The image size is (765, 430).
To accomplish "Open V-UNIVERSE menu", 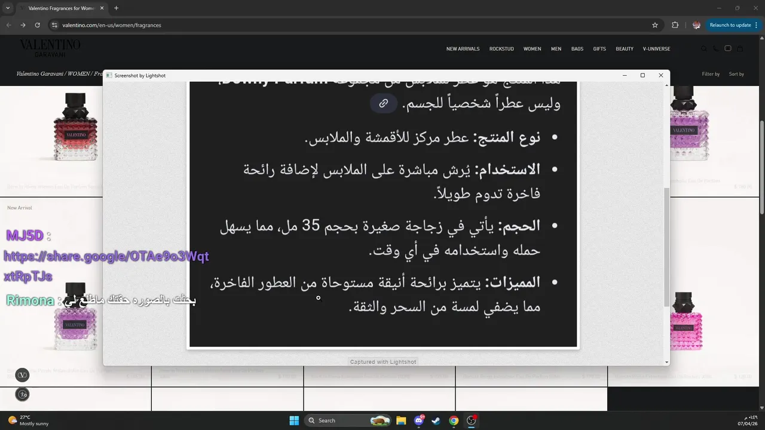I will coord(656,49).
